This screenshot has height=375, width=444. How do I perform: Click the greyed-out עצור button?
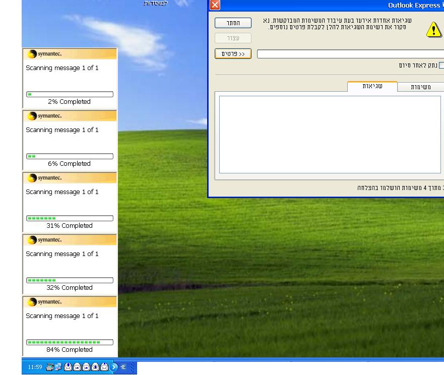click(233, 38)
